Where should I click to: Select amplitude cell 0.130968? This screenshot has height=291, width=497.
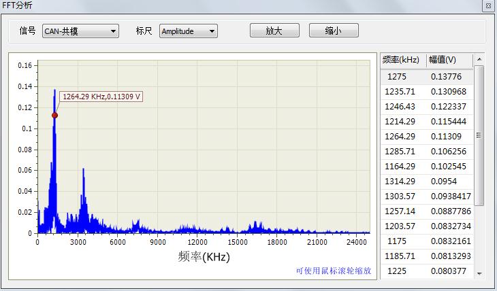[449, 92]
